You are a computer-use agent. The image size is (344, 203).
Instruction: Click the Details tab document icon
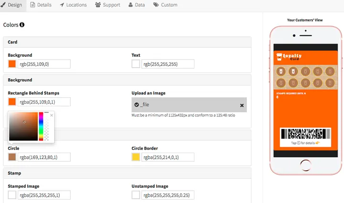coord(32,5)
